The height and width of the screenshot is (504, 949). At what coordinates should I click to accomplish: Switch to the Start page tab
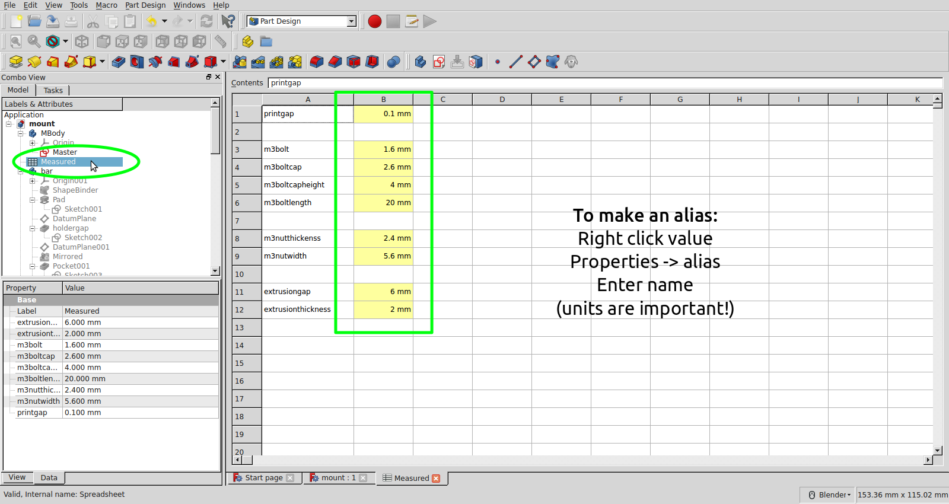[x=264, y=478]
